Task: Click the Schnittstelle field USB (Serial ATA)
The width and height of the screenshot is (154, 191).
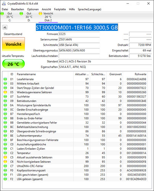Action: (79, 45)
